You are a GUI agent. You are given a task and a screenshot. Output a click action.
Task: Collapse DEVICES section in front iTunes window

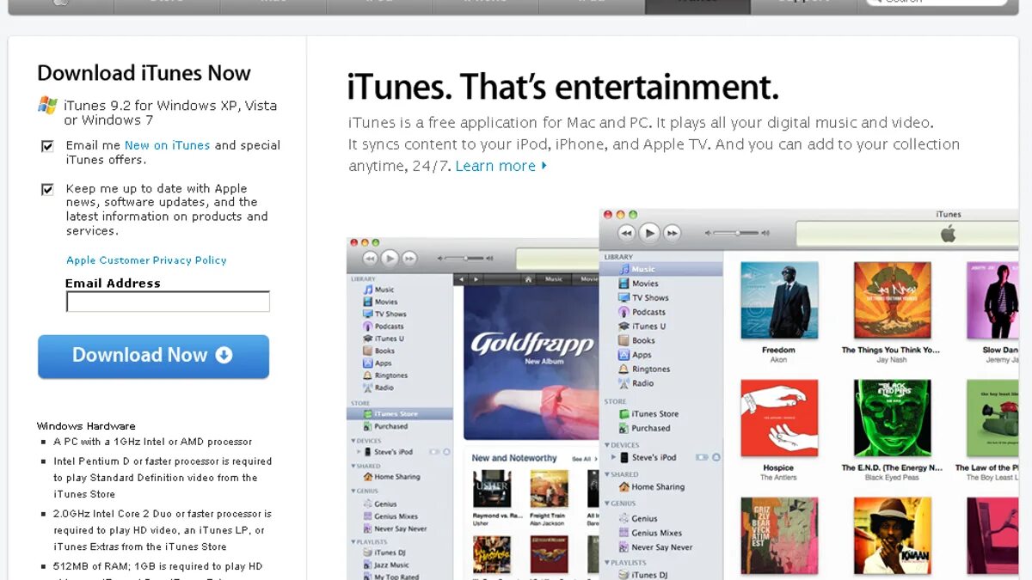605,445
